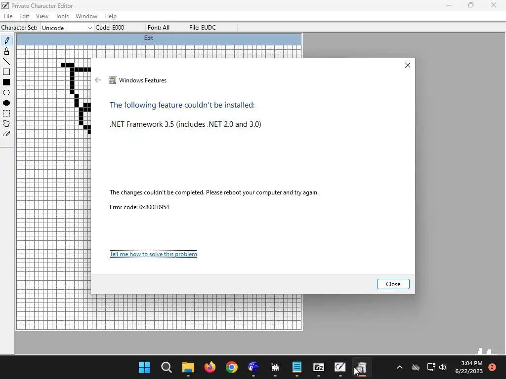This screenshot has width=506, height=379.
Task: Select the Straight Line tool
Action: (x=7, y=62)
